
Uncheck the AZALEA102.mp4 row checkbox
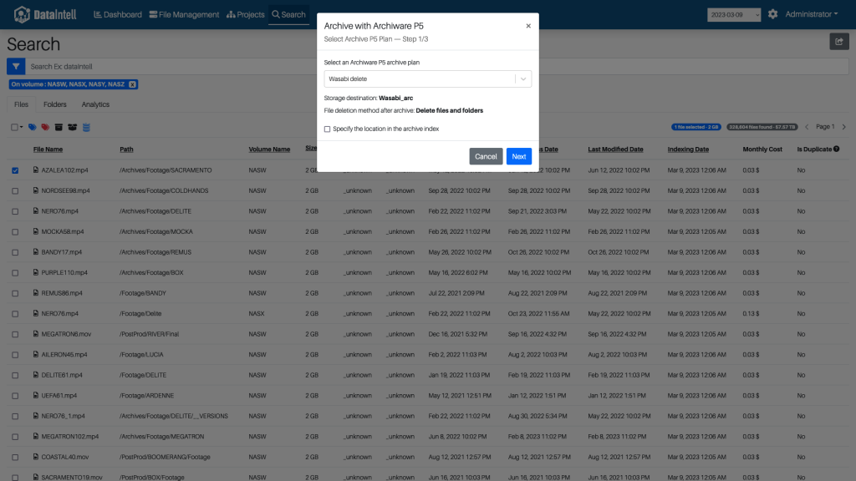pos(15,170)
